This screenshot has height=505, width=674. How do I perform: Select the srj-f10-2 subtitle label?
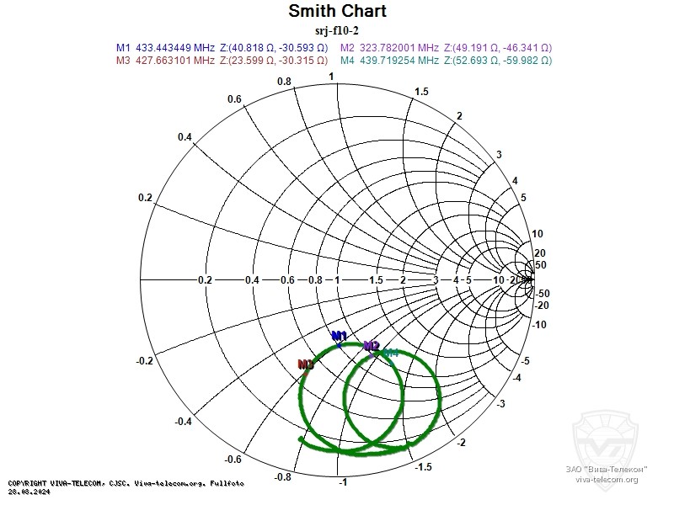point(337,30)
